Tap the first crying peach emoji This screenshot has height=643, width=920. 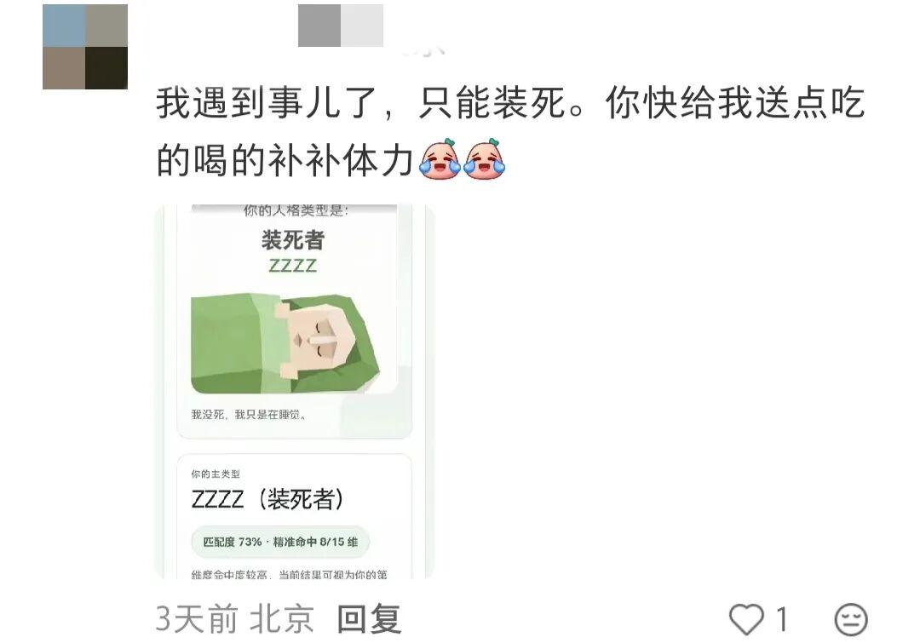click(x=440, y=158)
